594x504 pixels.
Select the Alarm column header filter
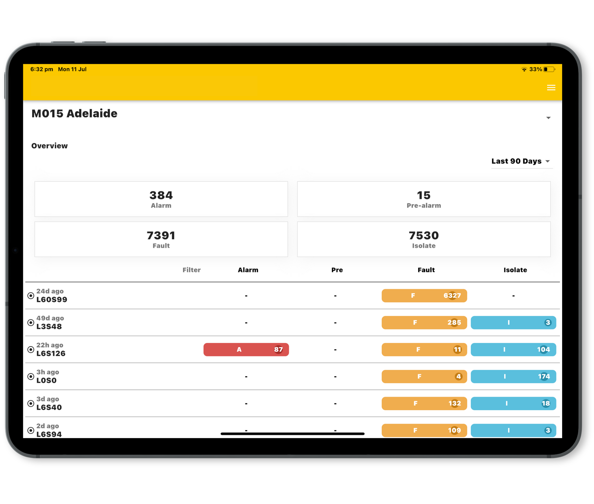(x=248, y=270)
